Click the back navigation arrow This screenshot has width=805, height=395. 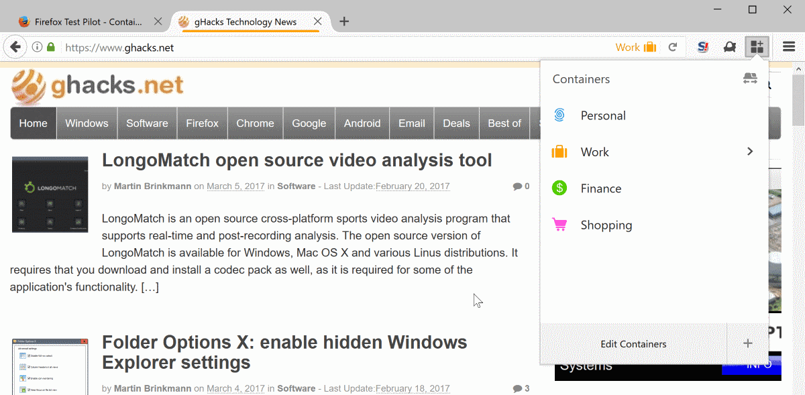point(15,47)
